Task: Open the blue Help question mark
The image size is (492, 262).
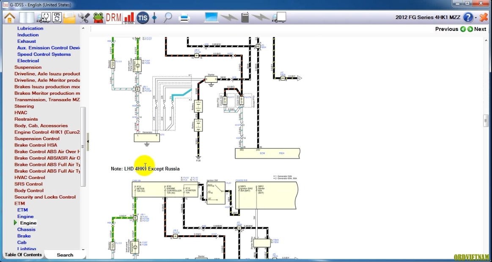Action: 468,18
